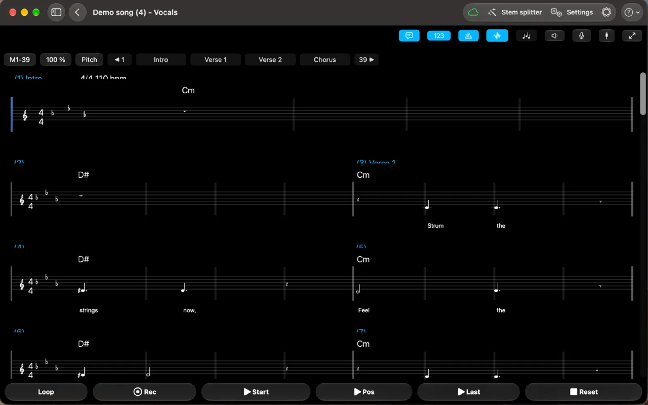Screen dimensions: 648x405
Task: Open Settings via its text label
Action: [580, 12]
